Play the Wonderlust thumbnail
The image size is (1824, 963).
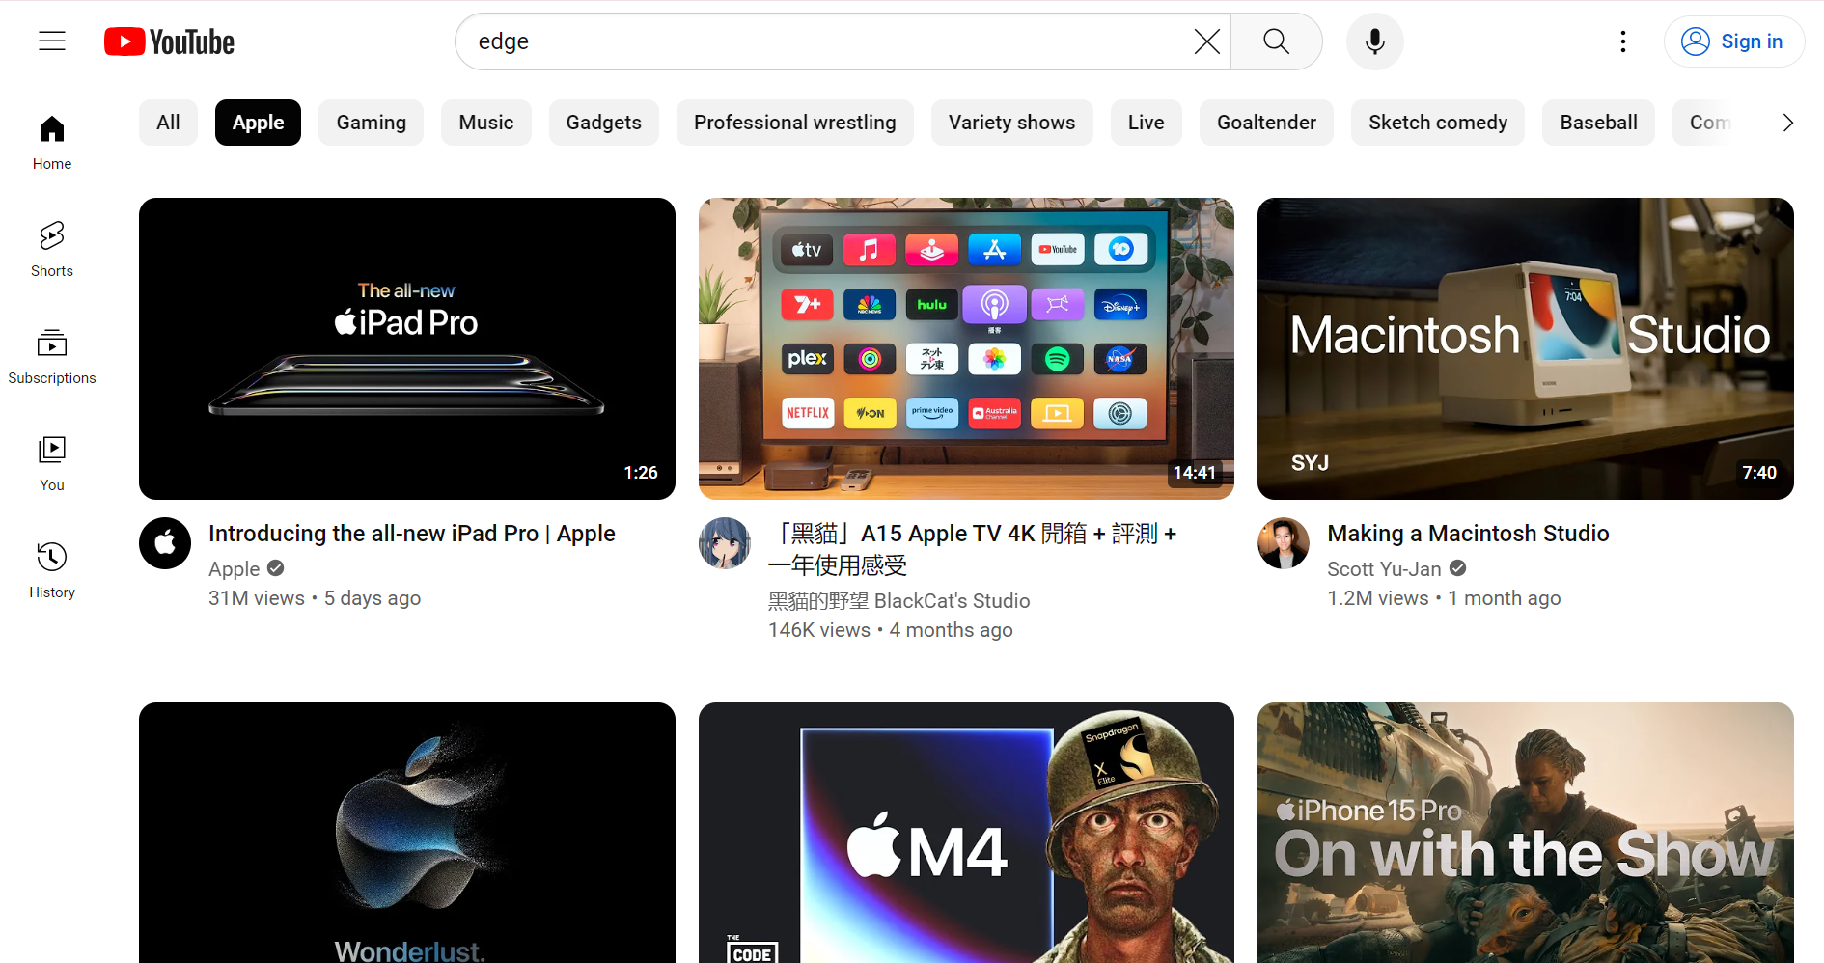pos(407,833)
